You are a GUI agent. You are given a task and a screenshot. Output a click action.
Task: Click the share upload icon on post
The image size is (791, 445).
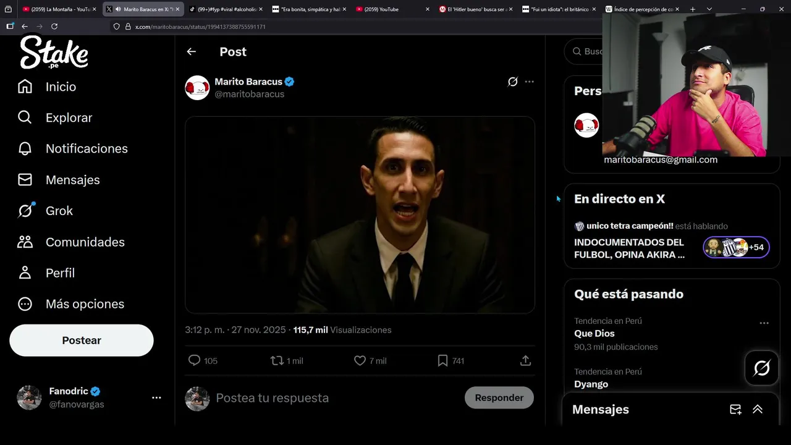coord(525,360)
